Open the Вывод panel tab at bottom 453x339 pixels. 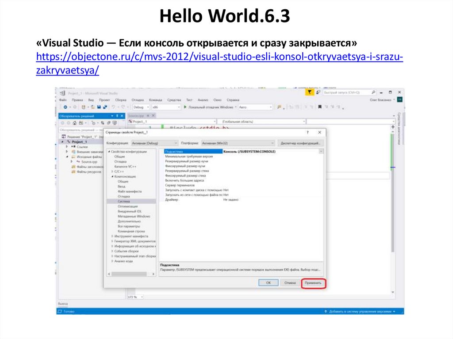tap(63, 304)
